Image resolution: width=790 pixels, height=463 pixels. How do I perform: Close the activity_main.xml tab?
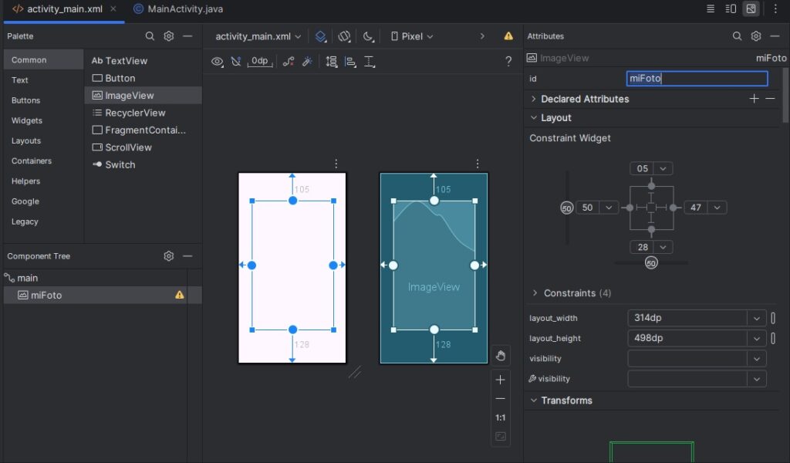click(113, 9)
